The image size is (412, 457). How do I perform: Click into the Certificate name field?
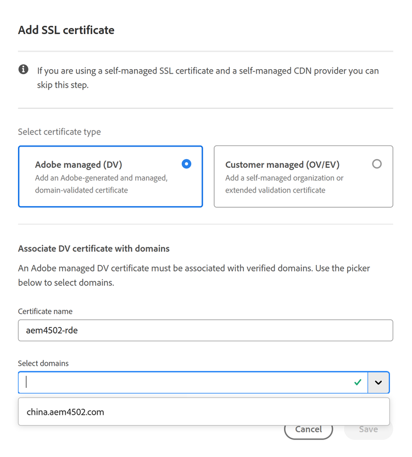[205, 330]
